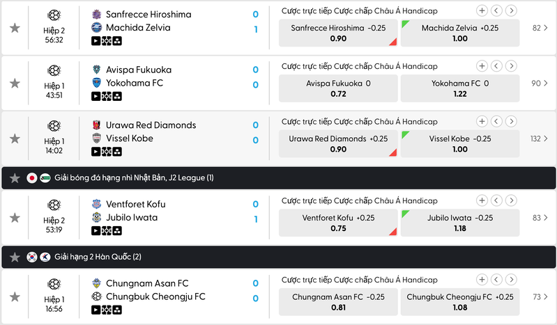The width and height of the screenshot is (557, 325).
Task: Open the Chungbuk Cheongju FC team name
Action: point(155,296)
